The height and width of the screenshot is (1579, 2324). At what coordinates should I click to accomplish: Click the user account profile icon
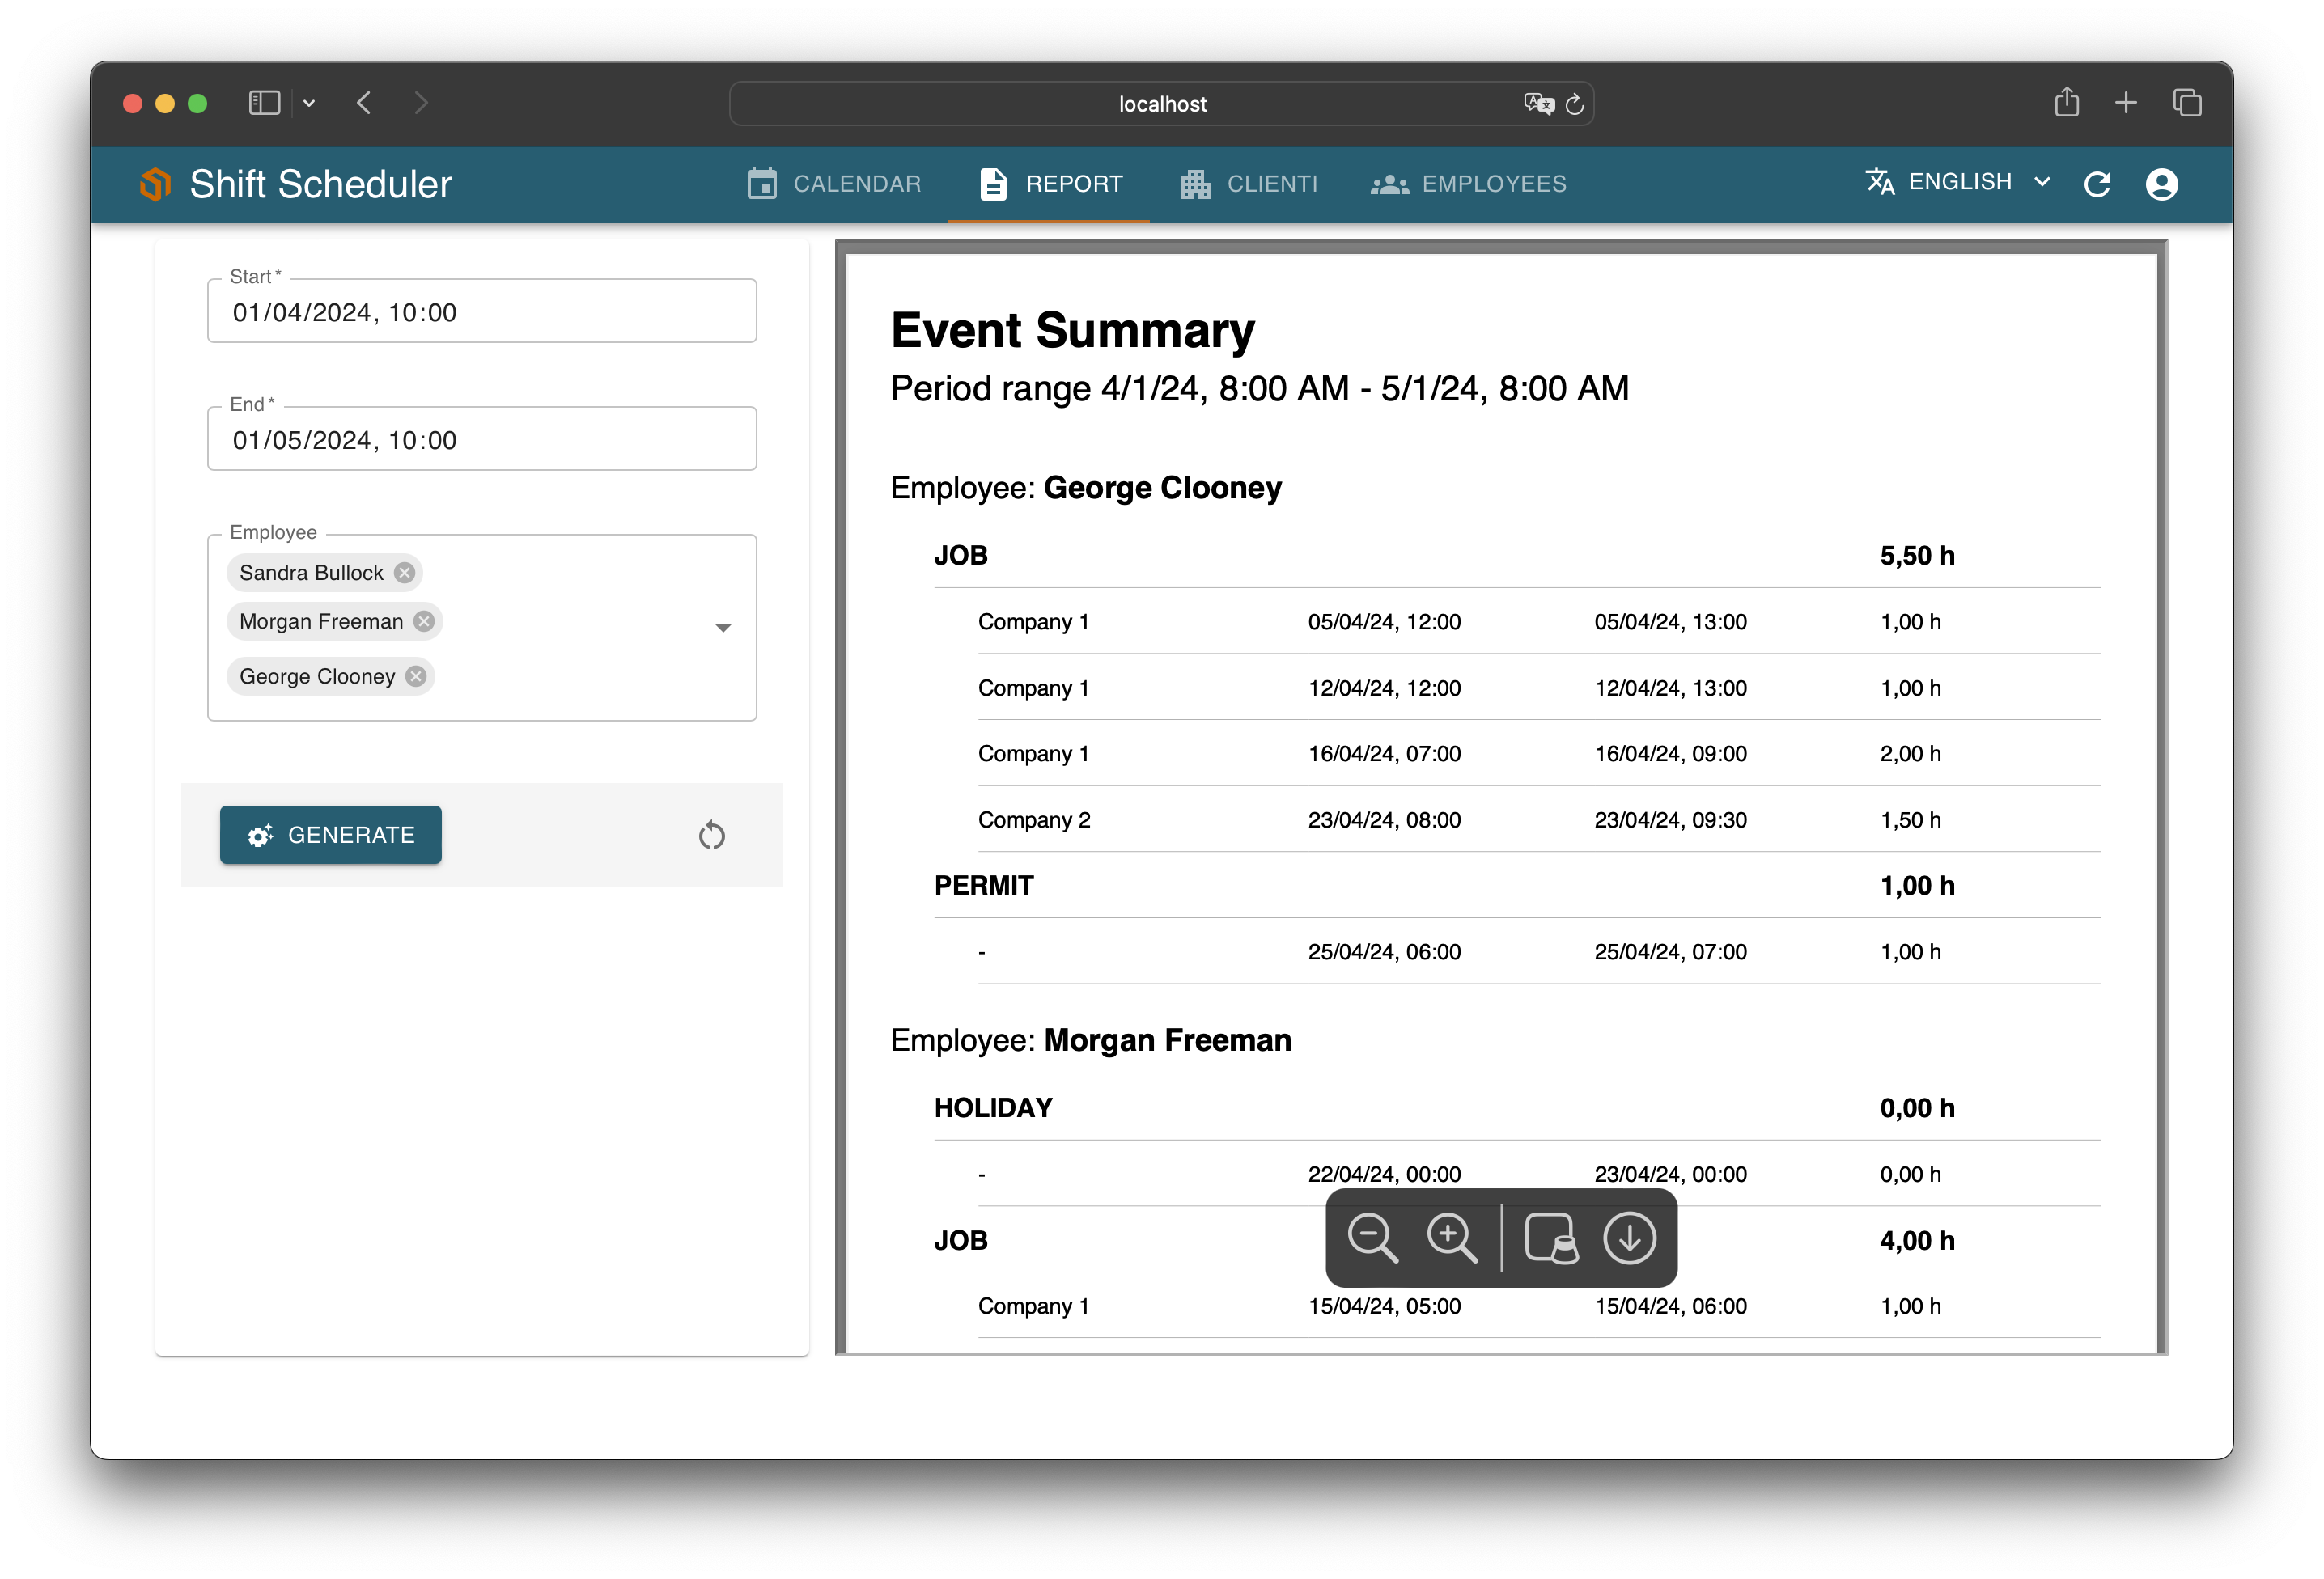(x=2162, y=184)
